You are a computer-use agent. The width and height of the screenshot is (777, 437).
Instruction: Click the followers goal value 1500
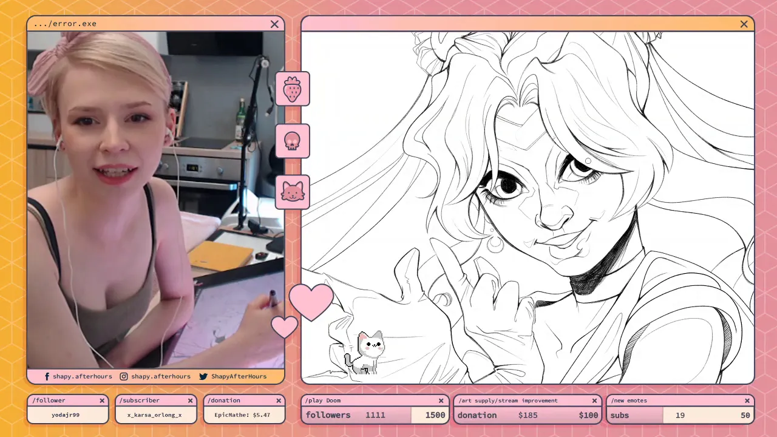(x=435, y=415)
